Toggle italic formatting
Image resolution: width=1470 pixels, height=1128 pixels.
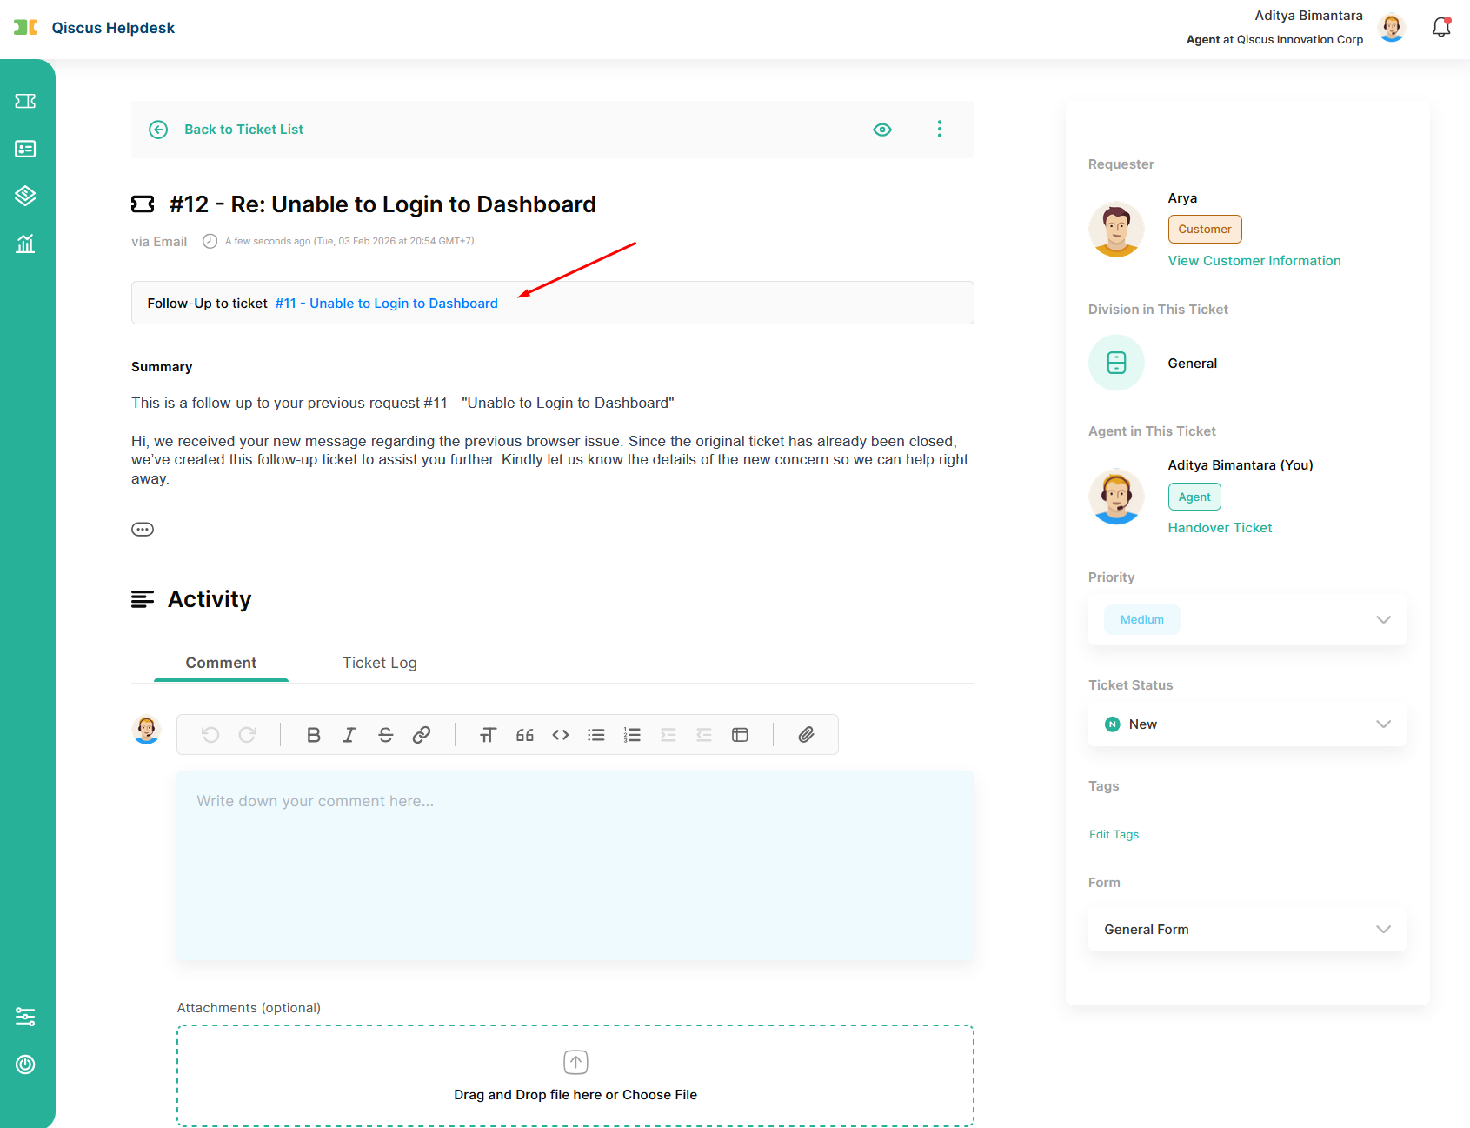click(x=349, y=735)
